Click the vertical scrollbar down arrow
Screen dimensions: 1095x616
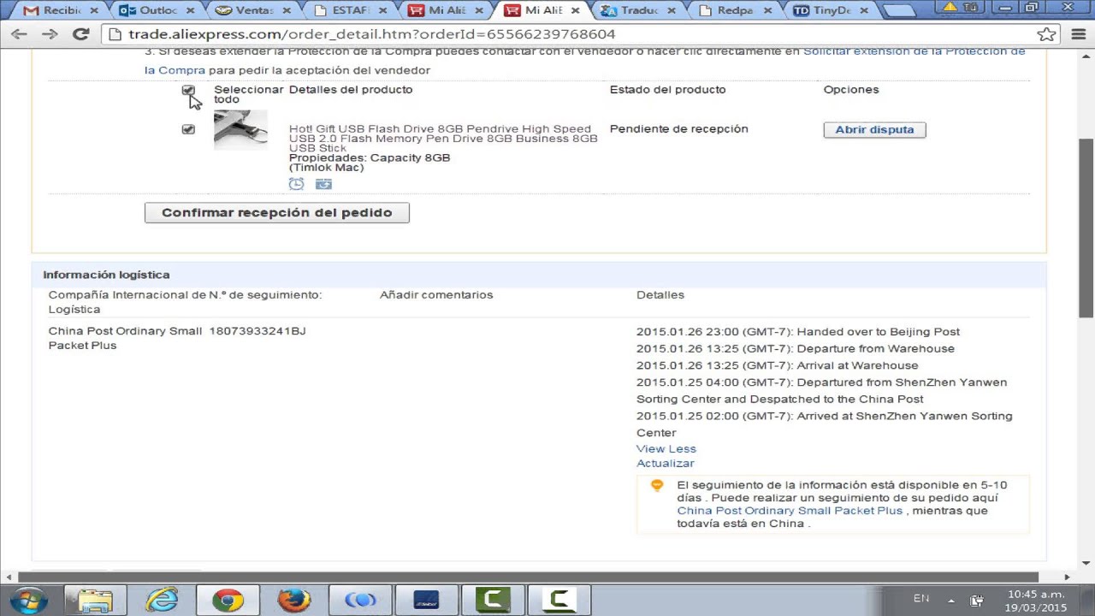(1086, 563)
